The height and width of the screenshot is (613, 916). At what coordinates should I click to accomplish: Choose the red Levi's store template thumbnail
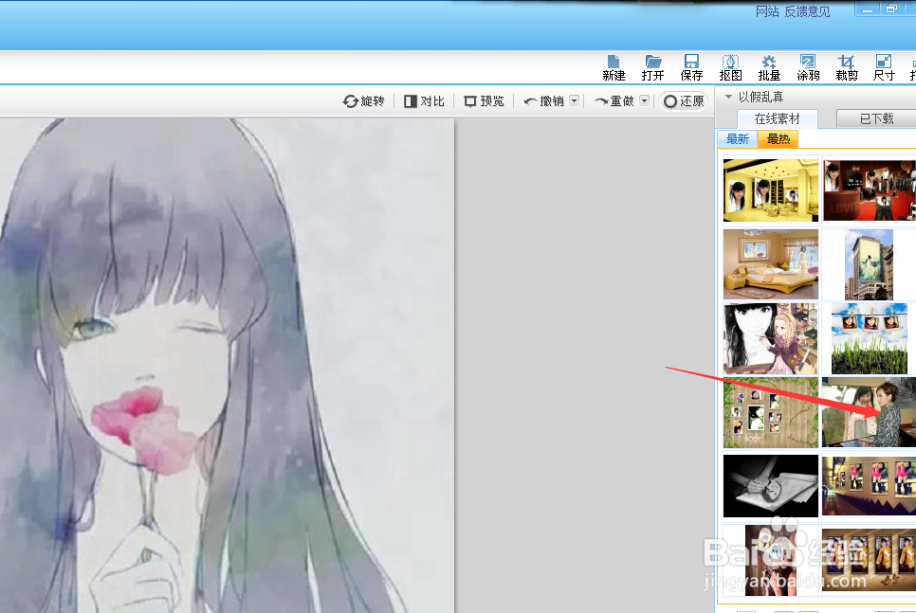tap(869, 190)
